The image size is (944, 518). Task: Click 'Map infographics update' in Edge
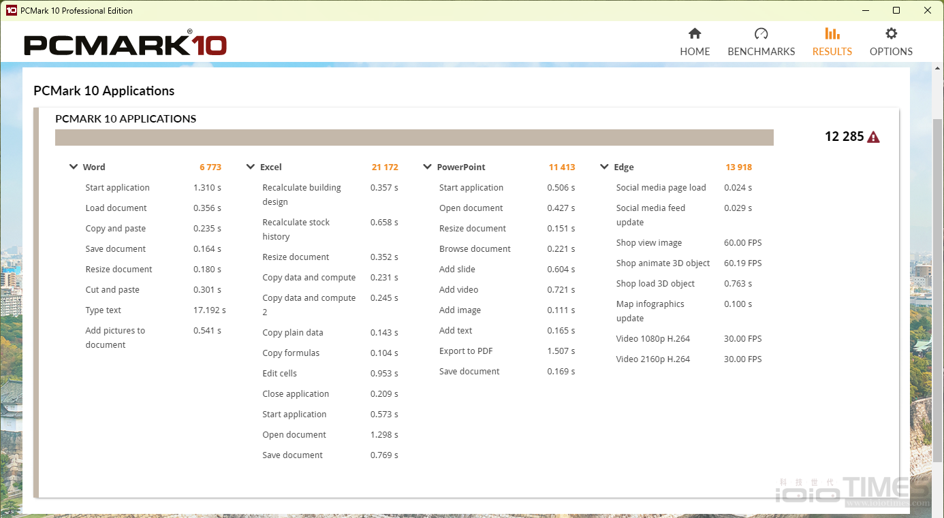(x=650, y=311)
